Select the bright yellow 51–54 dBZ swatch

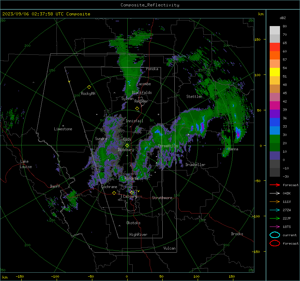tap(275, 72)
